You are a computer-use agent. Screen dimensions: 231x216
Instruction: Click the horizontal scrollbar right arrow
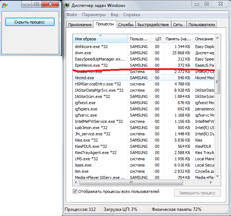pyautogui.click(x=211, y=182)
